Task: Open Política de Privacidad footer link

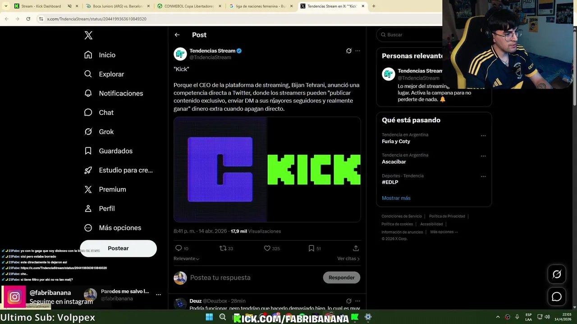Action: tap(447, 216)
